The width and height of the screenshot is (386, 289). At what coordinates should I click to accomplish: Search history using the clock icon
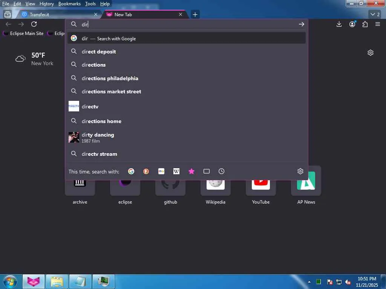pos(221,171)
